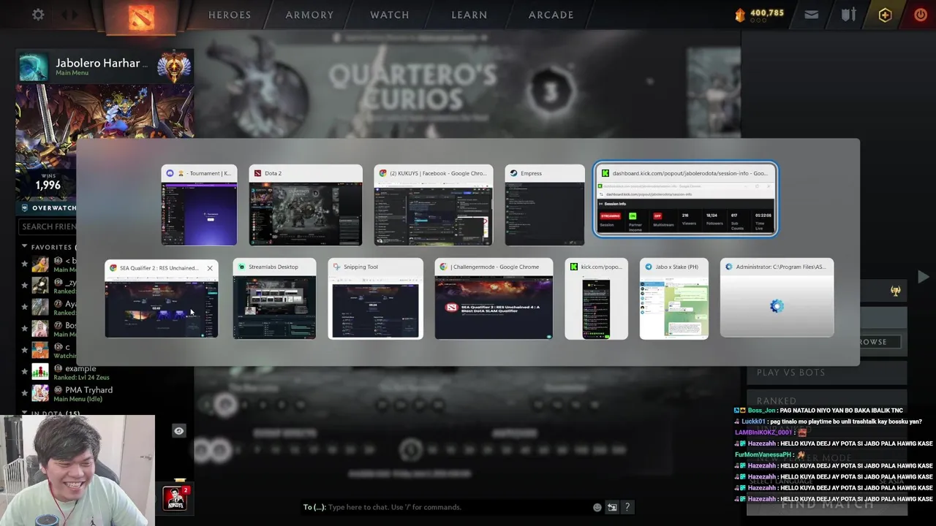Switch to dashboard.kick.com session-info window
The width and height of the screenshot is (936, 526).
(686, 199)
